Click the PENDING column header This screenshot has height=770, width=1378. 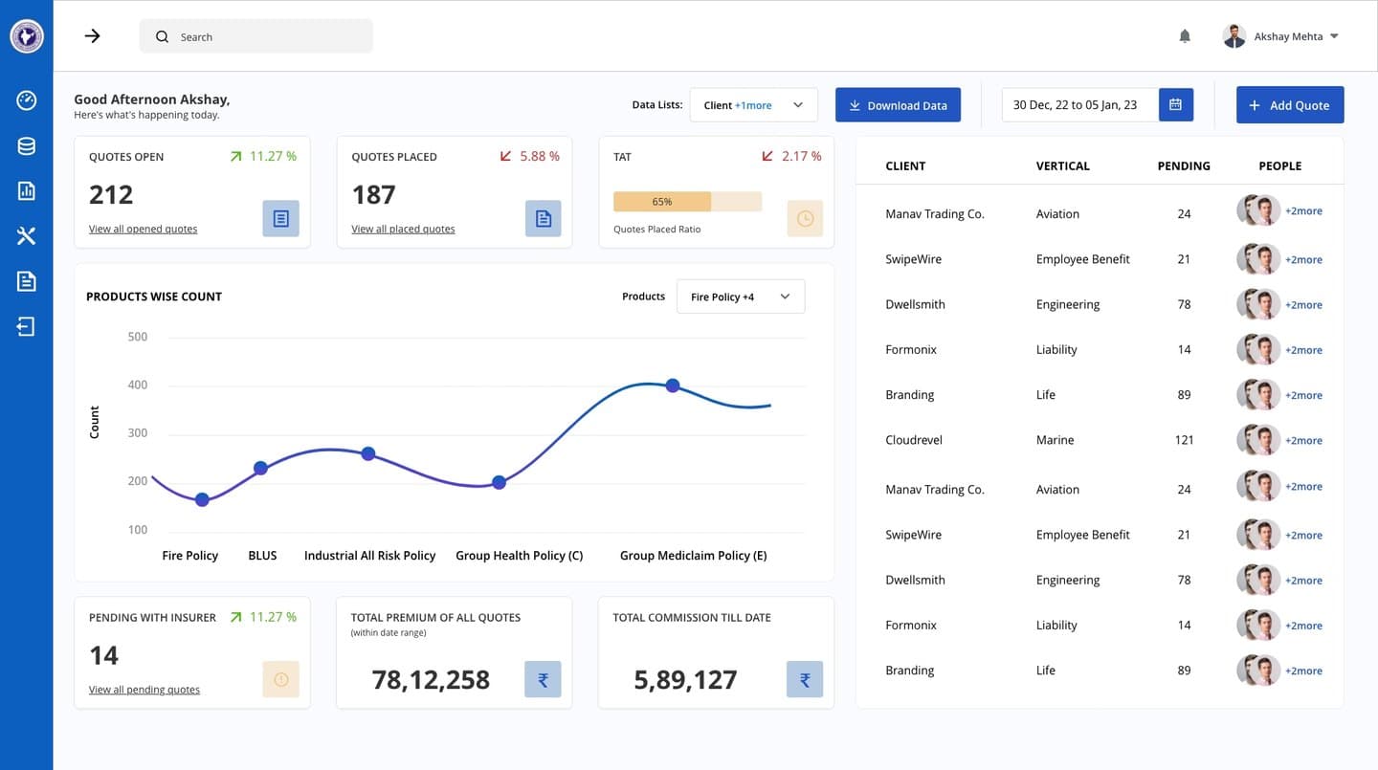(1184, 165)
